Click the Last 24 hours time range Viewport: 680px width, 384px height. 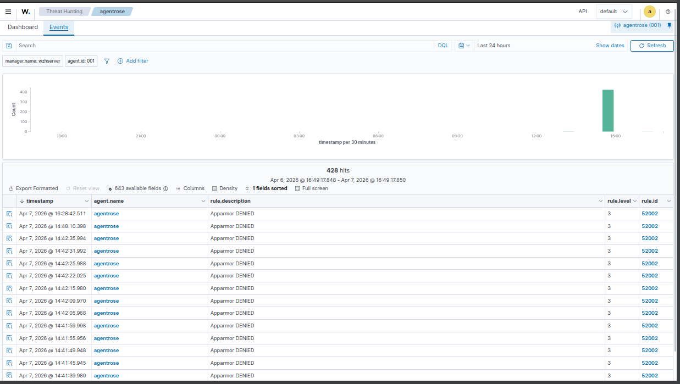pyautogui.click(x=494, y=46)
